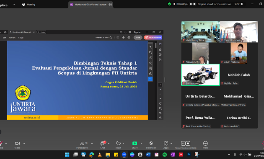264x159 pixels.
Task: Click the untirta.ac.id link on the slide
Action: click(x=32, y=118)
